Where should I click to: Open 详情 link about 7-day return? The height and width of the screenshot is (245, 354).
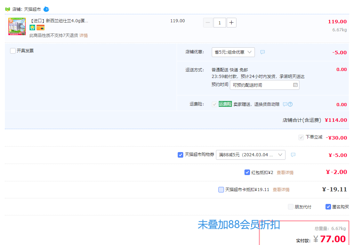83,35
